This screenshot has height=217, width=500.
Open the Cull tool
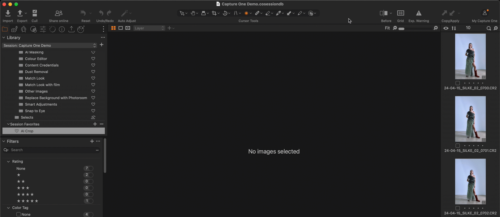click(35, 13)
